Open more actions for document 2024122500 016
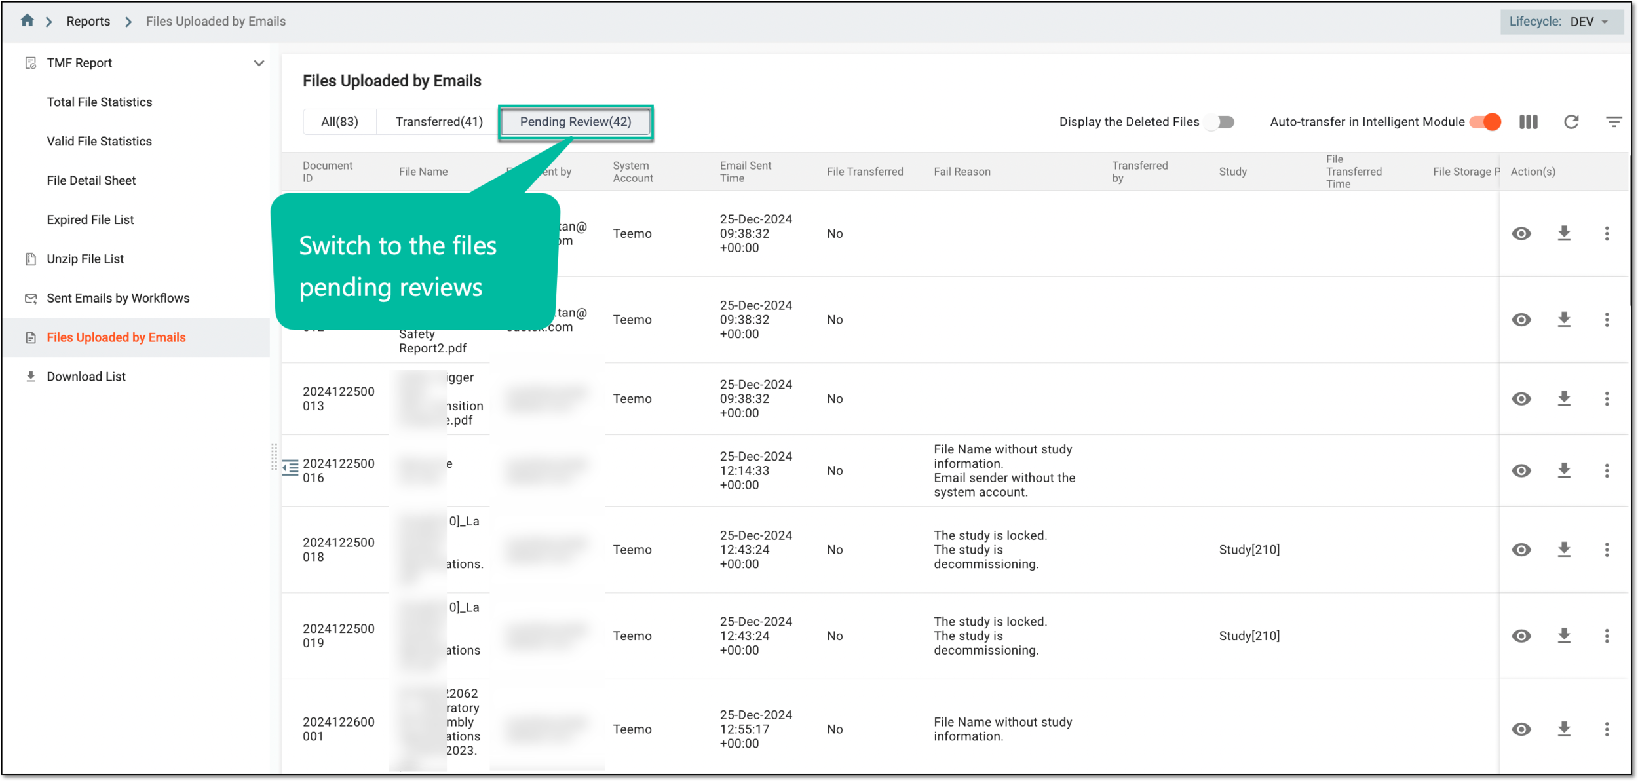1638x781 pixels. tap(1607, 471)
